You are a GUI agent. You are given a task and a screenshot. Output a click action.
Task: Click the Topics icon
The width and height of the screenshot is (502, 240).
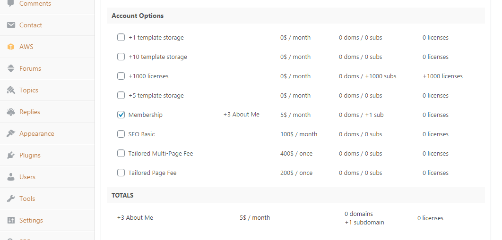coord(11,90)
